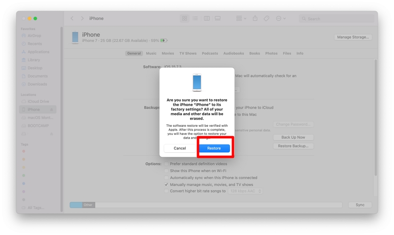Screen dimensions: 394x235
Task: Switch to the Files tab
Action: click(x=287, y=53)
